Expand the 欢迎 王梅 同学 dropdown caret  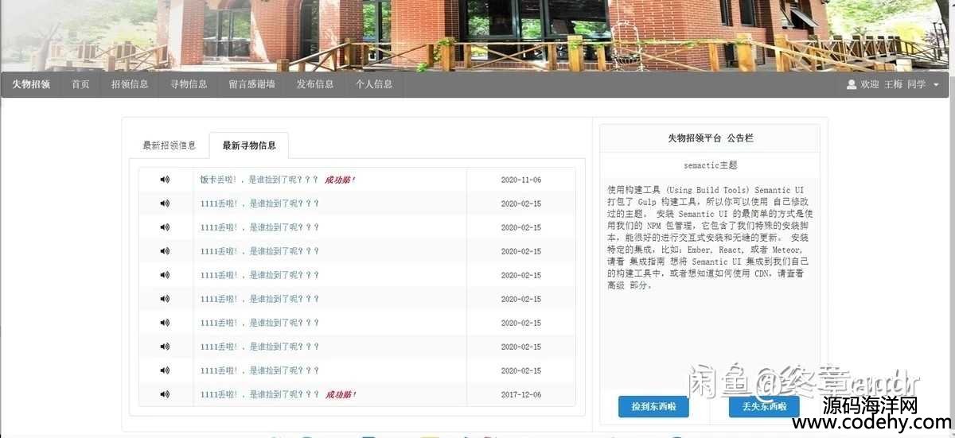[936, 85]
